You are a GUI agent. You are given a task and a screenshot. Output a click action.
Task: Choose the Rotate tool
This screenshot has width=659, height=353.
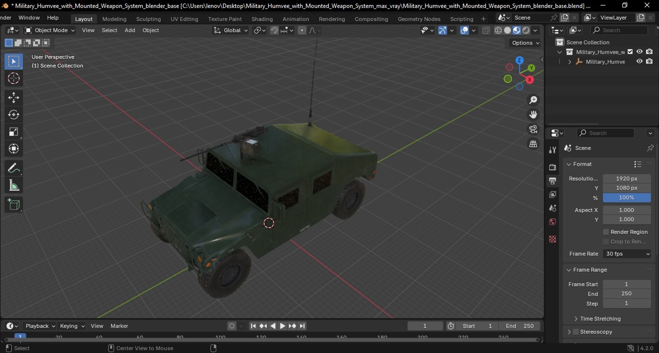14,115
